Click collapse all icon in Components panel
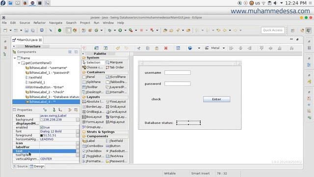314x177 pixels. pyautogui.click(x=76, y=52)
